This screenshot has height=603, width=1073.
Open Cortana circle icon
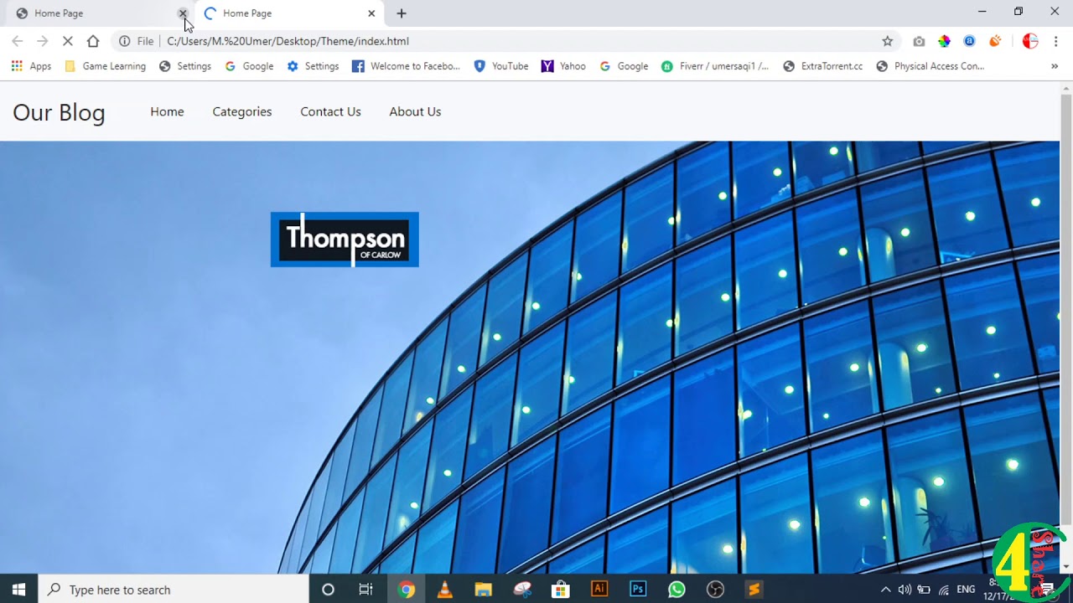pyautogui.click(x=328, y=590)
